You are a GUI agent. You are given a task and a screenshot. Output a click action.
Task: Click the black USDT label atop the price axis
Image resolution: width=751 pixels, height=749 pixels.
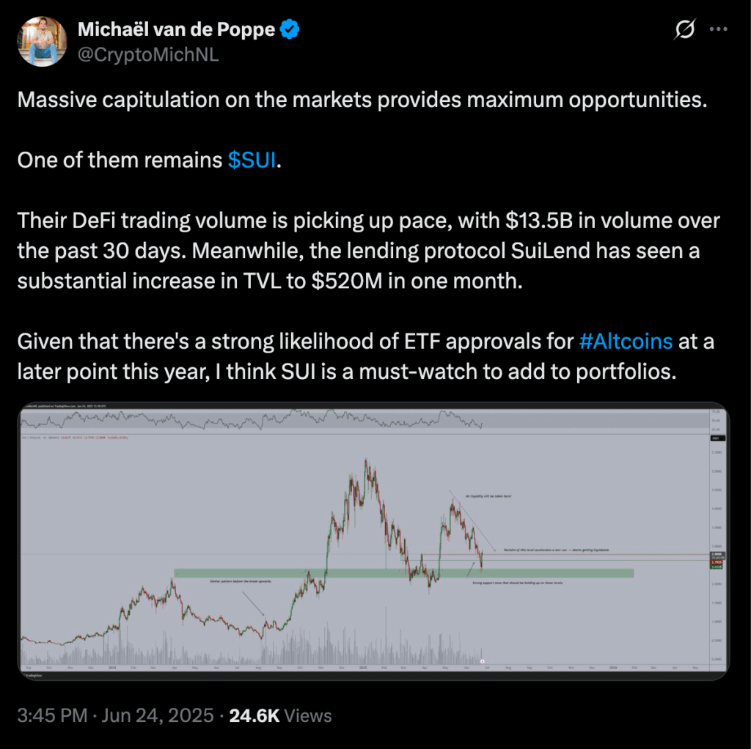[717, 438]
